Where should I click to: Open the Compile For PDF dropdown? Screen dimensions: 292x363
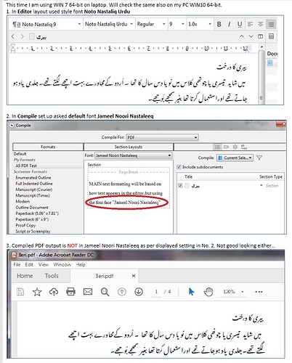163,137
